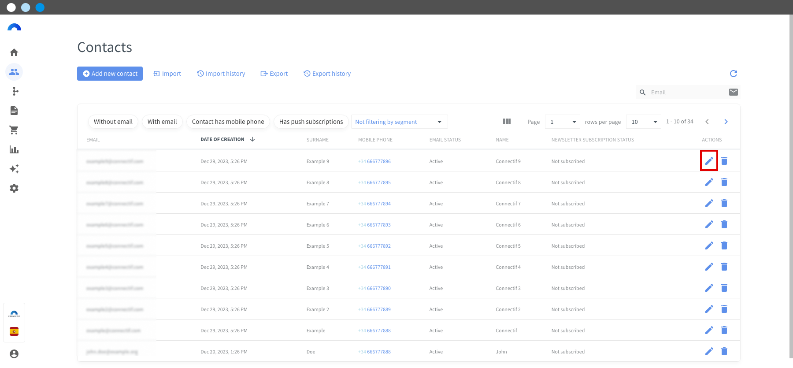Open the bar chart analytics icon
Screen dimensions: 793x368
point(14,149)
